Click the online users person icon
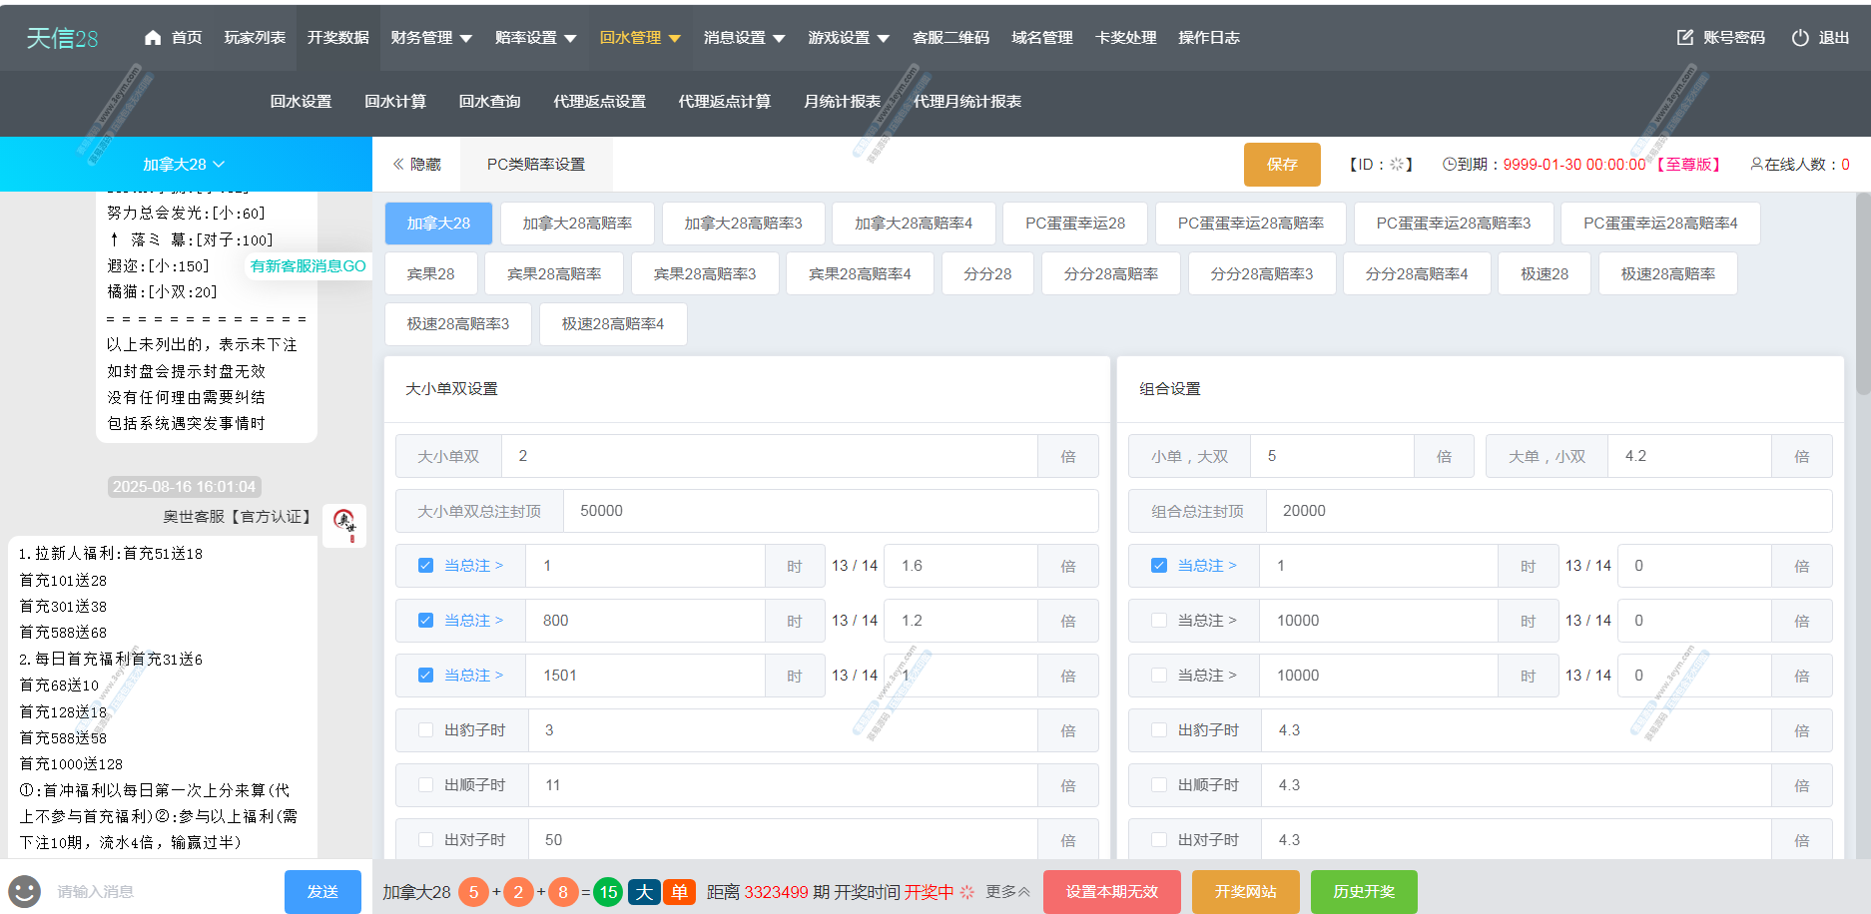1871x914 pixels. [1756, 165]
